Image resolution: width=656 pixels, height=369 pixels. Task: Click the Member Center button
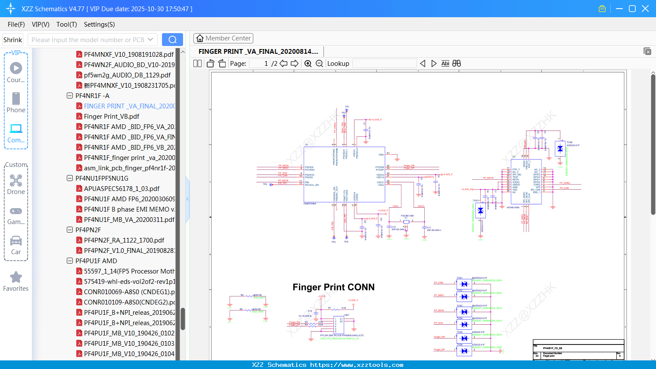tap(223, 38)
